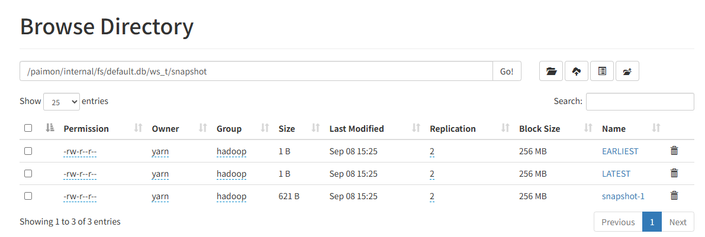Viewport: 705px width, 237px height.
Task: Click the Search input field
Action: pyautogui.click(x=640, y=102)
